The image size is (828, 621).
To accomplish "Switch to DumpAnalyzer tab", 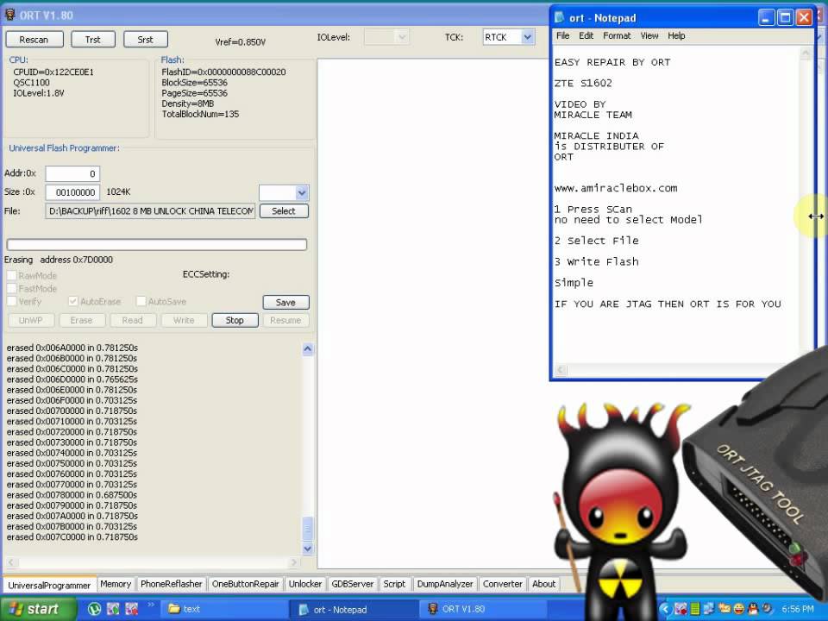I will (445, 584).
